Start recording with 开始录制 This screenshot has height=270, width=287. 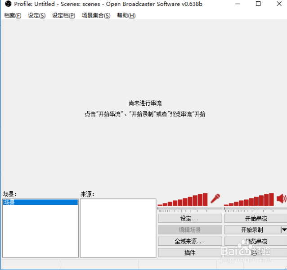252,230
